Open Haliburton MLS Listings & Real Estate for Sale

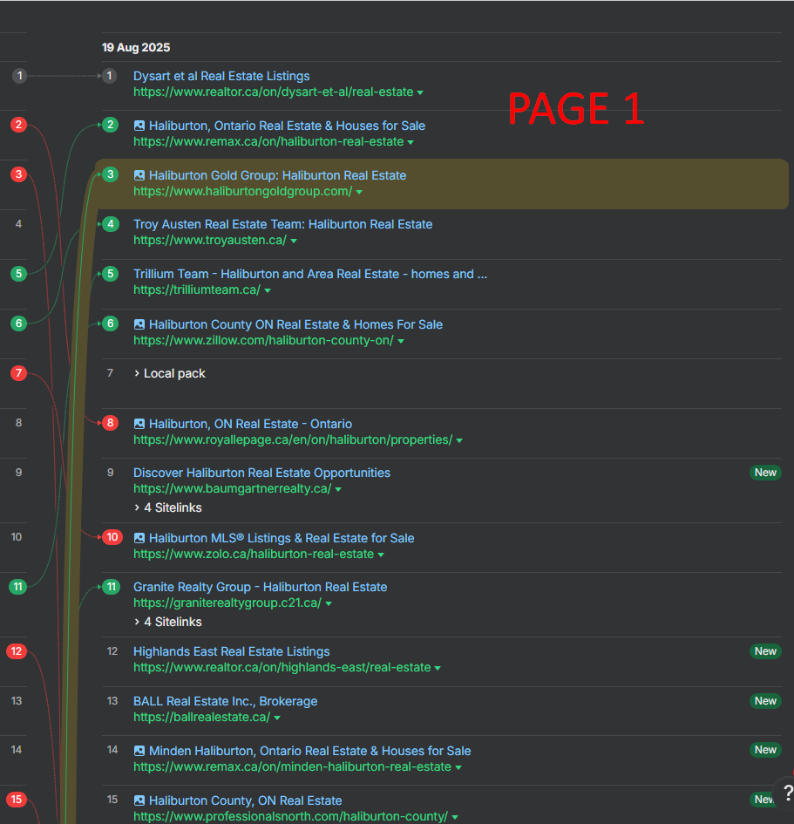pyautogui.click(x=282, y=538)
